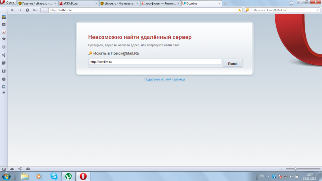Open 'Подробнее об этой странице' link
The width and height of the screenshot is (322, 181).
[165, 79]
